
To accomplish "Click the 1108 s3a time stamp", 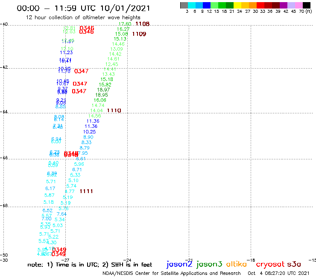I will [x=143, y=24].
